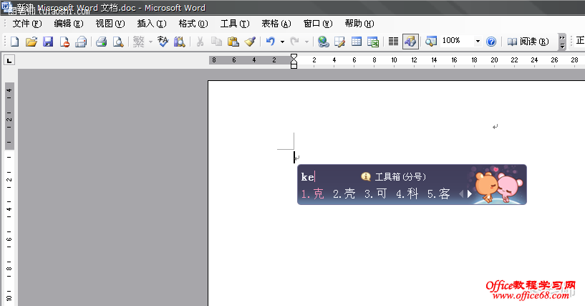585x306 pixels.
Task: Click the text cursor line in document
Action: 294,157
